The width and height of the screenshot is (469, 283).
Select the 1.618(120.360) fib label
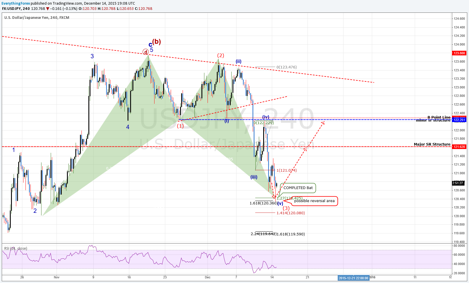click(263, 203)
